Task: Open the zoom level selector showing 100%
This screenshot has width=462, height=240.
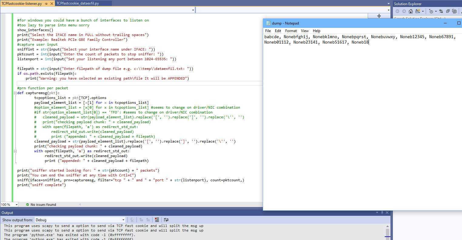Action: coord(9,204)
